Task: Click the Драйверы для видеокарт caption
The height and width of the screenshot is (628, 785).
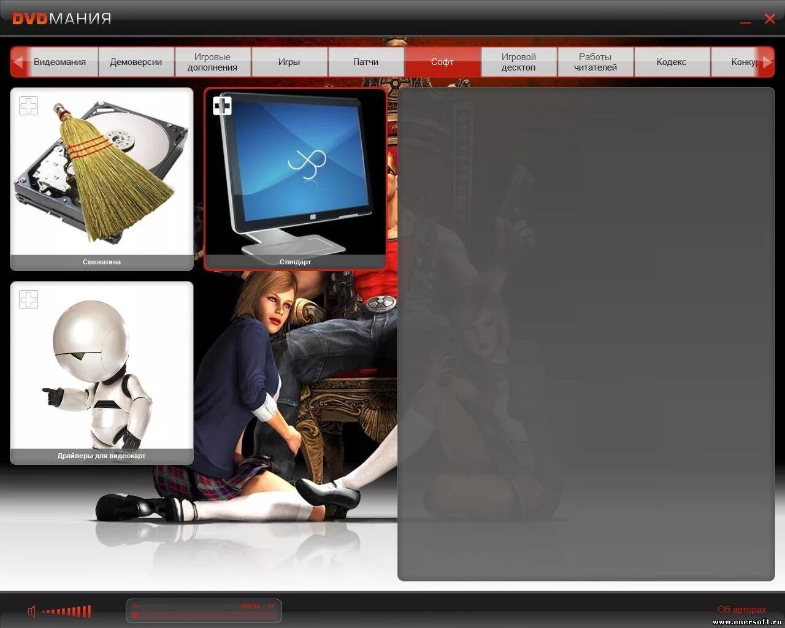Action: click(x=102, y=456)
